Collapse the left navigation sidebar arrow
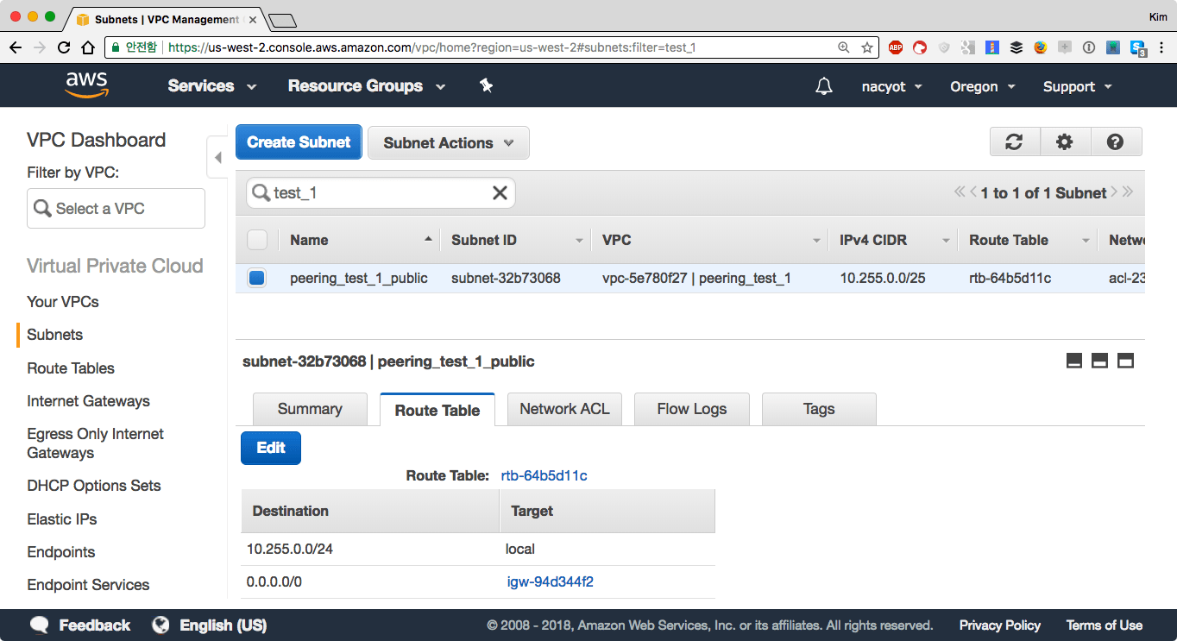This screenshot has width=1177, height=641. pyautogui.click(x=217, y=157)
